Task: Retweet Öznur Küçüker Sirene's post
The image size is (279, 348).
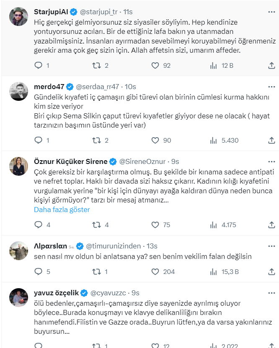Action: click(x=96, y=225)
